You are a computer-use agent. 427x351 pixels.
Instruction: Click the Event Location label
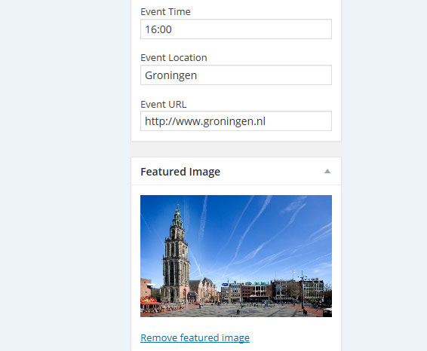174,58
